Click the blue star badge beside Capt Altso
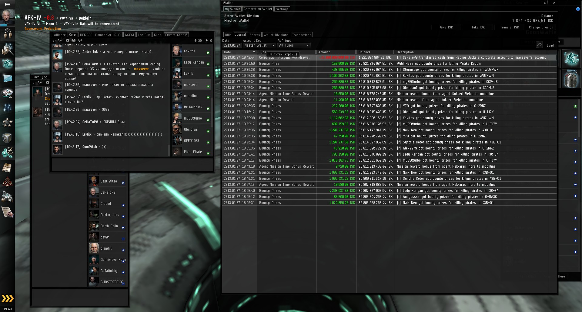Viewport: 582px width, 312px height. coord(123,183)
